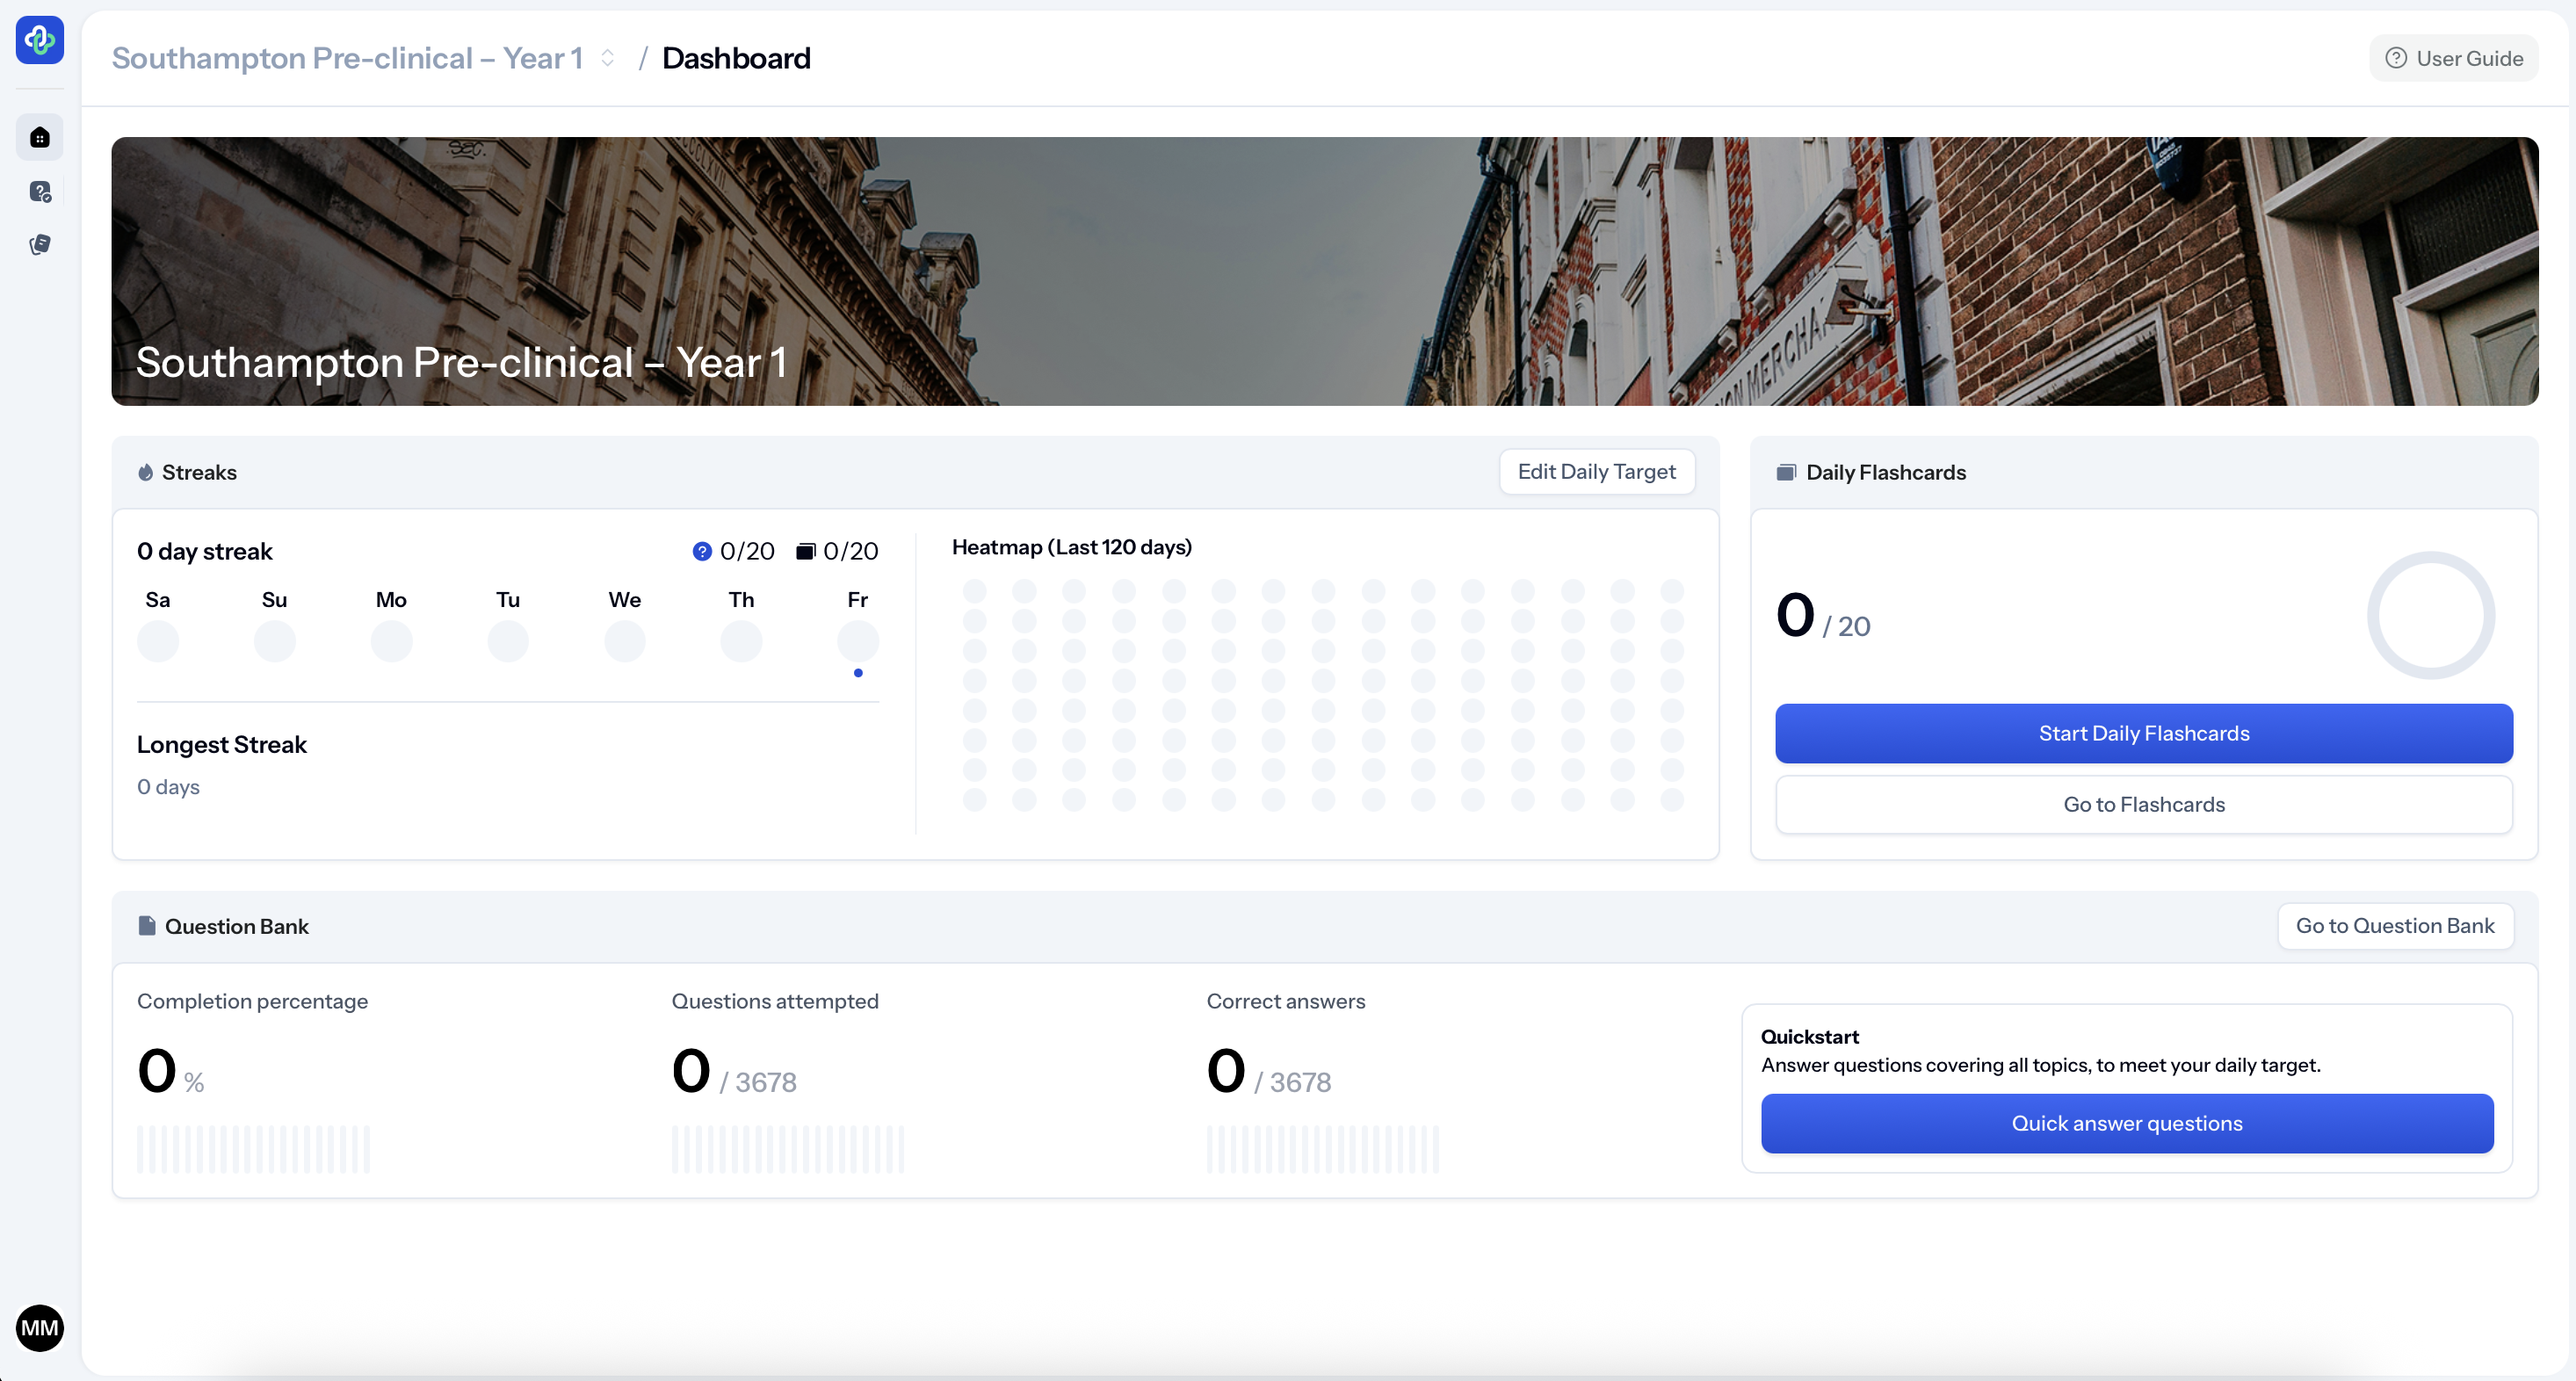Open the User Guide
Viewport: 2576px width, 1381px height.
(2454, 58)
